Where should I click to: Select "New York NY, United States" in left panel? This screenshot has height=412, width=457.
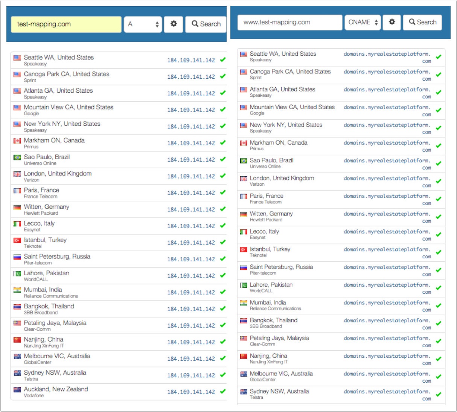[x=62, y=124]
